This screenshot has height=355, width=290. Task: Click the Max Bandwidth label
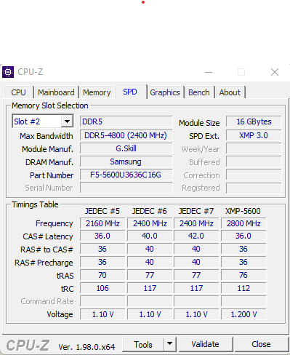click(x=47, y=136)
